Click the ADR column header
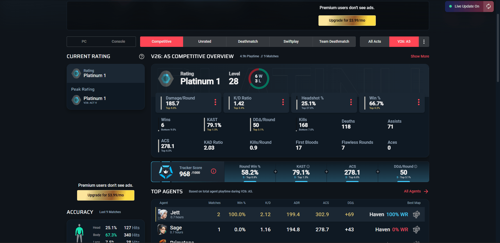 [297, 203]
